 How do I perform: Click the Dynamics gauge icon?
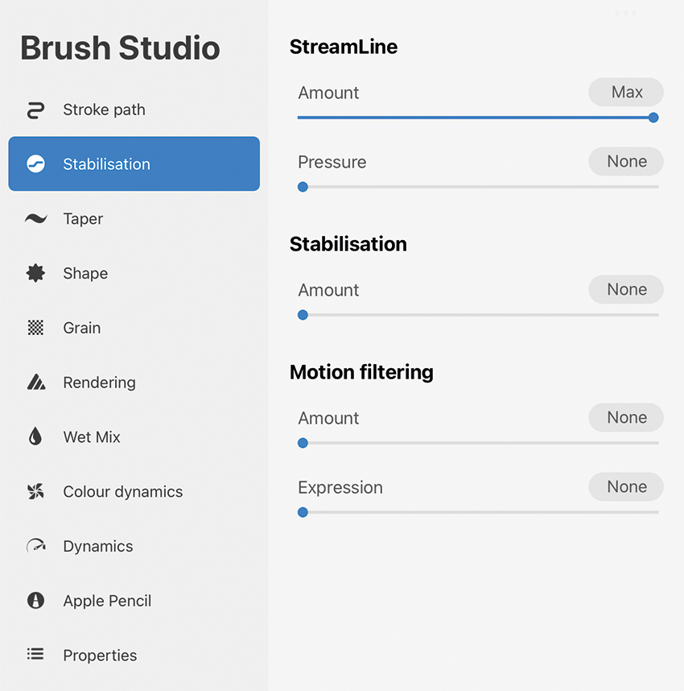[x=35, y=546]
